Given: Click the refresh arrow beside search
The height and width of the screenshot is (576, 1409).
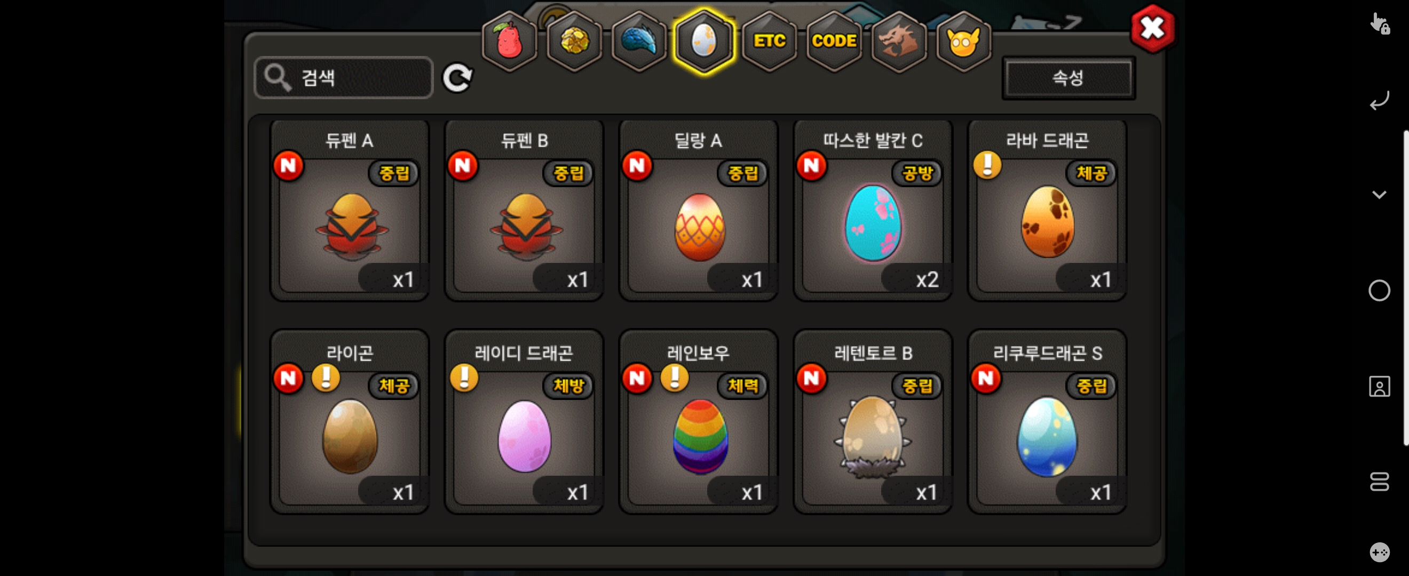Looking at the screenshot, I should 457,78.
